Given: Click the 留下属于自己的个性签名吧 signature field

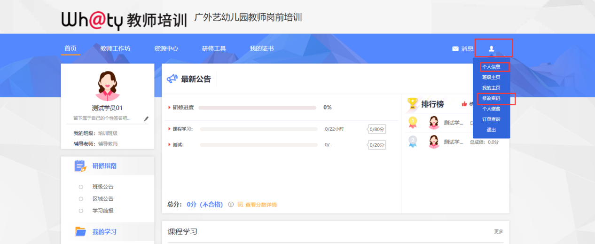Looking at the screenshot, I should pos(102,118).
